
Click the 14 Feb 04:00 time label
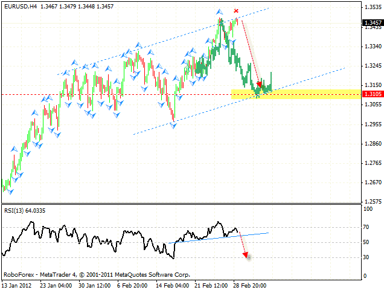coord(172,285)
